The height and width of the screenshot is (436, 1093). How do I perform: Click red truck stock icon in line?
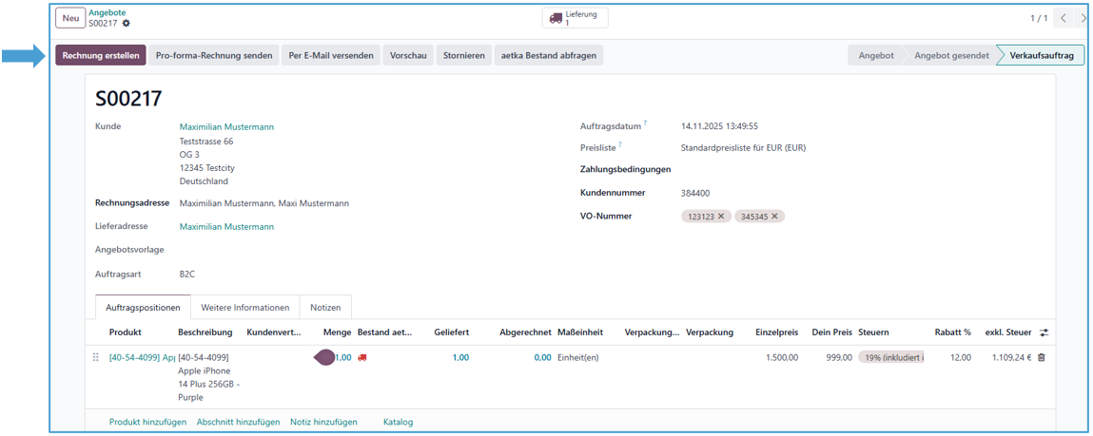tap(362, 357)
